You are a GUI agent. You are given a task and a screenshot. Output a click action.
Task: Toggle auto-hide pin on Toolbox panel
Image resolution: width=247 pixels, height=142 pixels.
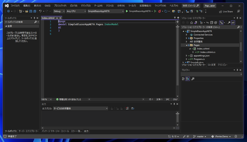click(x=34, y=18)
